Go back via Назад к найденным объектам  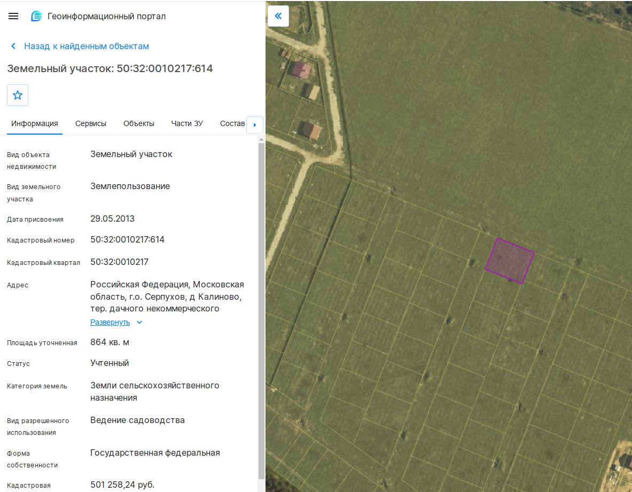click(86, 46)
